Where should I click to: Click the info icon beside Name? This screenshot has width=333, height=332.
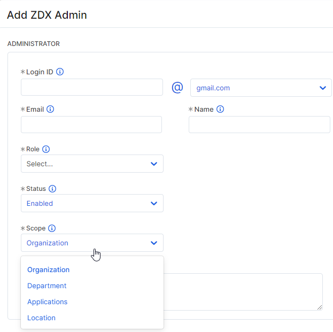click(x=220, y=109)
